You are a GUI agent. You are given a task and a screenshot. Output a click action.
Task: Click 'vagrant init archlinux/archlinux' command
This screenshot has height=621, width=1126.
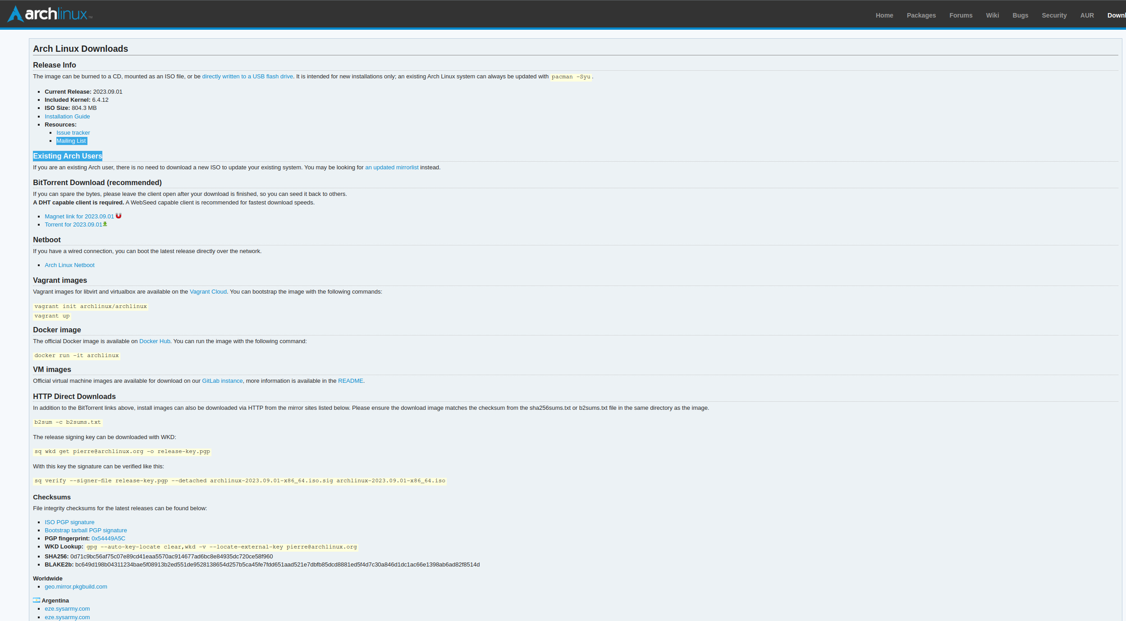[x=91, y=307]
